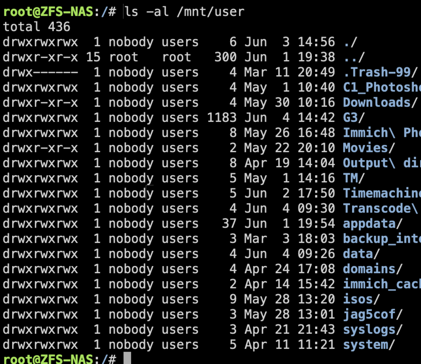Select the '.Trash-99/' directory name
The image size is (421, 364).
tap(381, 72)
